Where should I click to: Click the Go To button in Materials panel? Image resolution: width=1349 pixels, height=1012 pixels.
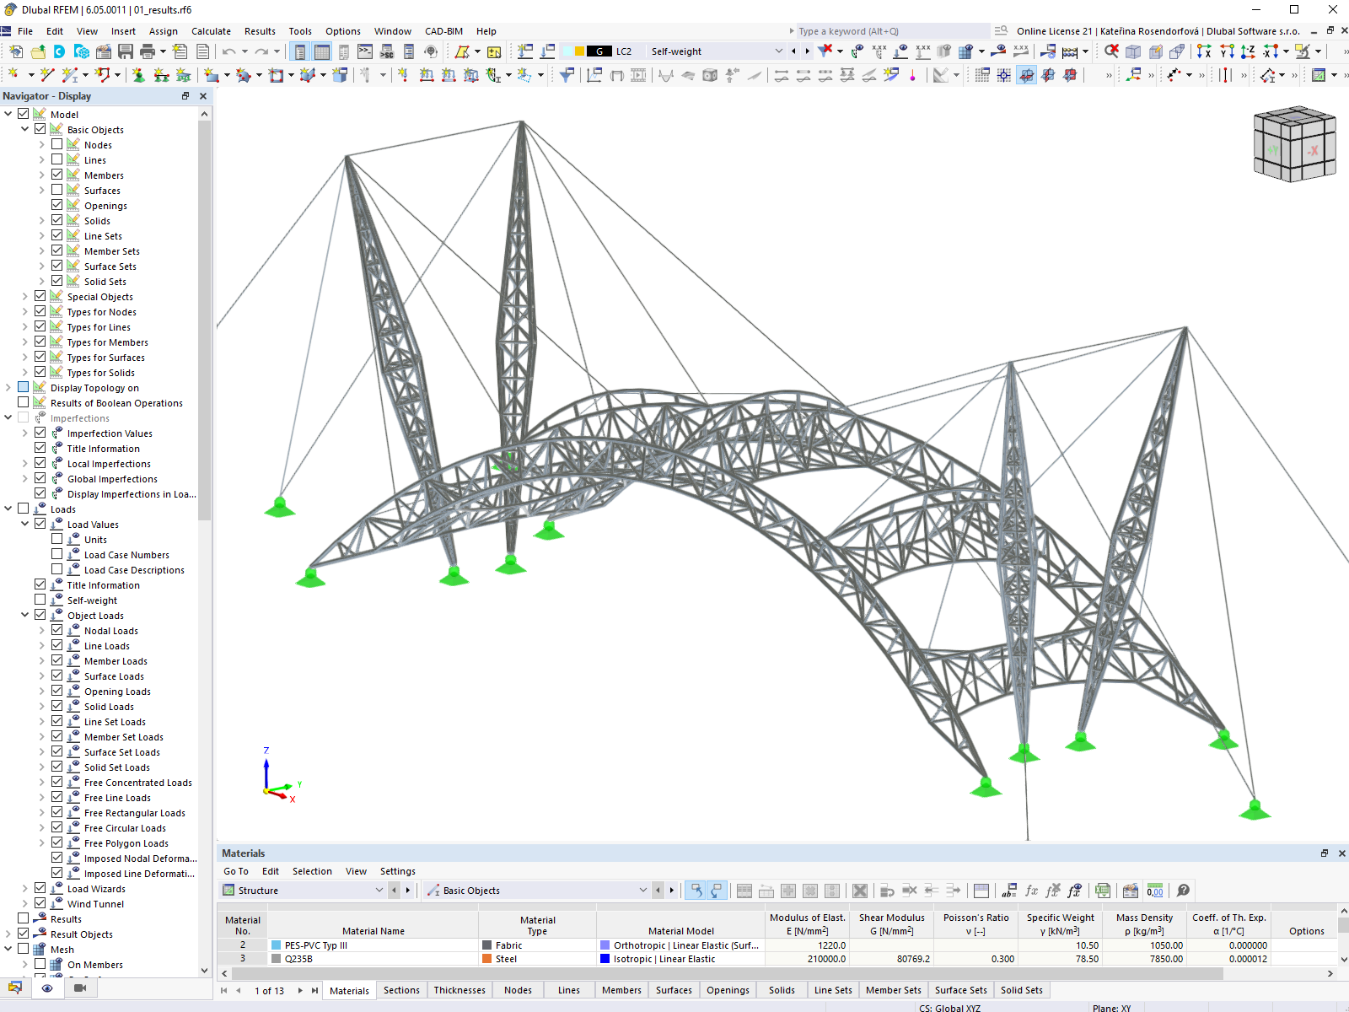235,871
